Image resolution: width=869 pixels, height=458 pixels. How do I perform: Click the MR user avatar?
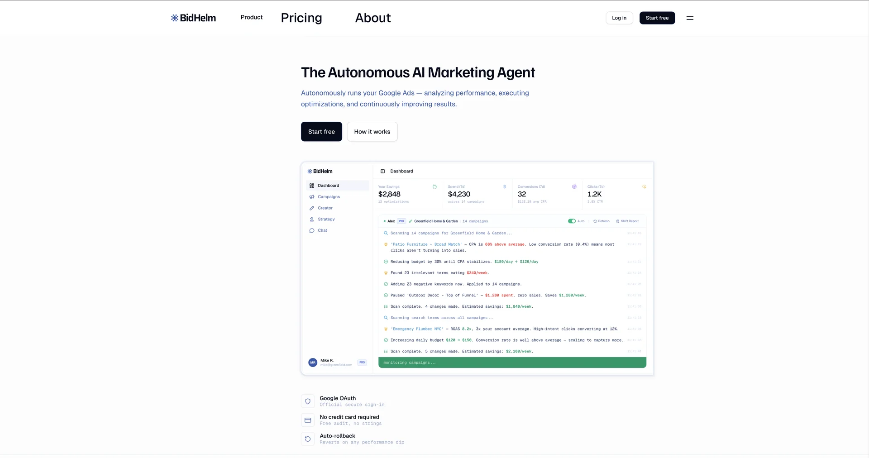(313, 363)
